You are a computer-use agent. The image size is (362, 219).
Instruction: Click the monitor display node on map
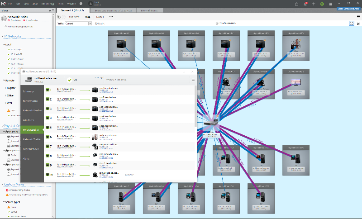[x=296, y=82]
